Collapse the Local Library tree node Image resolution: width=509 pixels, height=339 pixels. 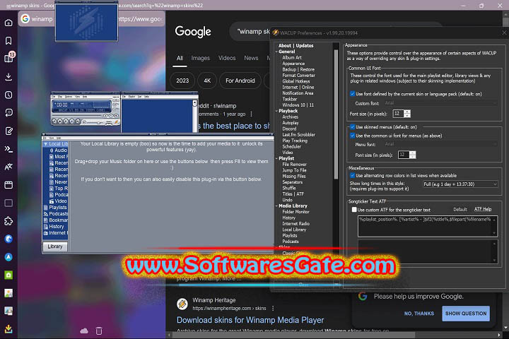tap(46, 143)
